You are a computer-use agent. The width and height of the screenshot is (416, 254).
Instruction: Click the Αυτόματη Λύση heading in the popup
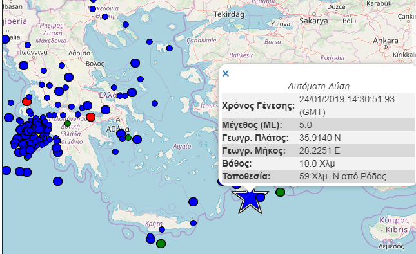coord(319,86)
